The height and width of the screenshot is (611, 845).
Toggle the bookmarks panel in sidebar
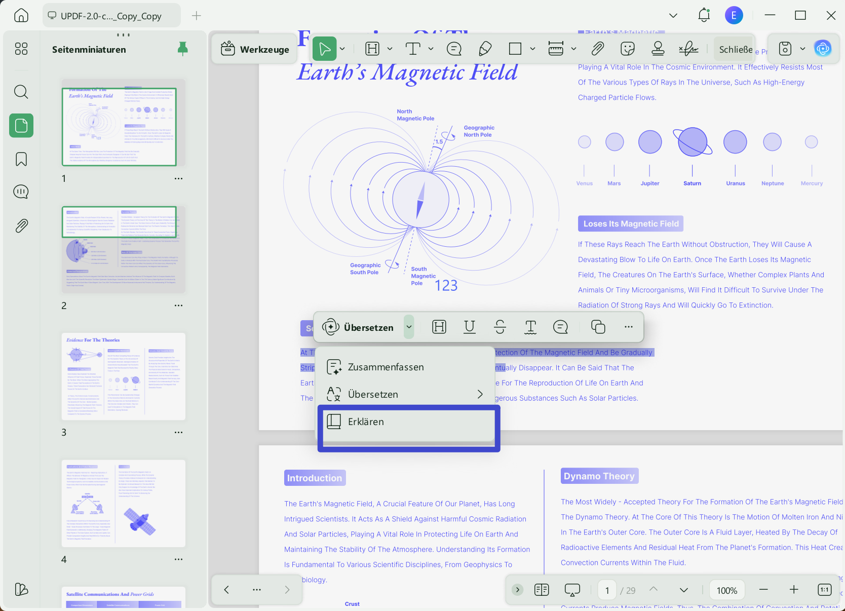point(21,159)
